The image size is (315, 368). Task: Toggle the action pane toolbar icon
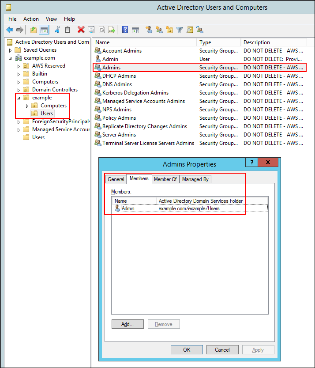pos(135,30)
